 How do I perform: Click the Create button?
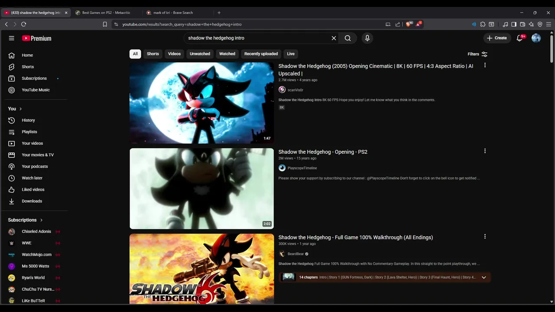click(x=497, y=38)
